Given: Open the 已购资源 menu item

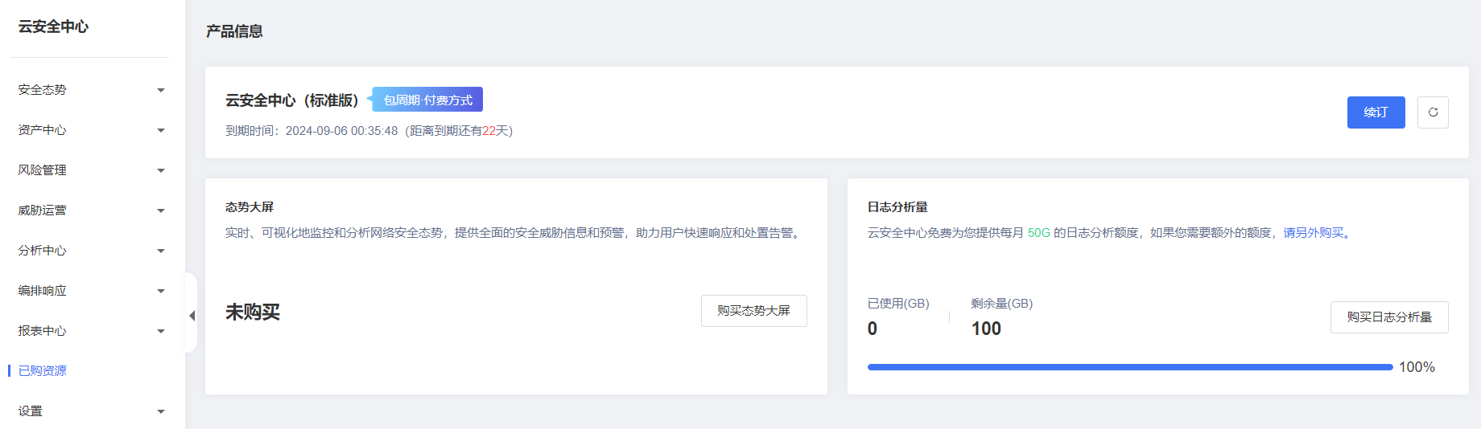Looking at the screenshot, I should tap(42, 370).
